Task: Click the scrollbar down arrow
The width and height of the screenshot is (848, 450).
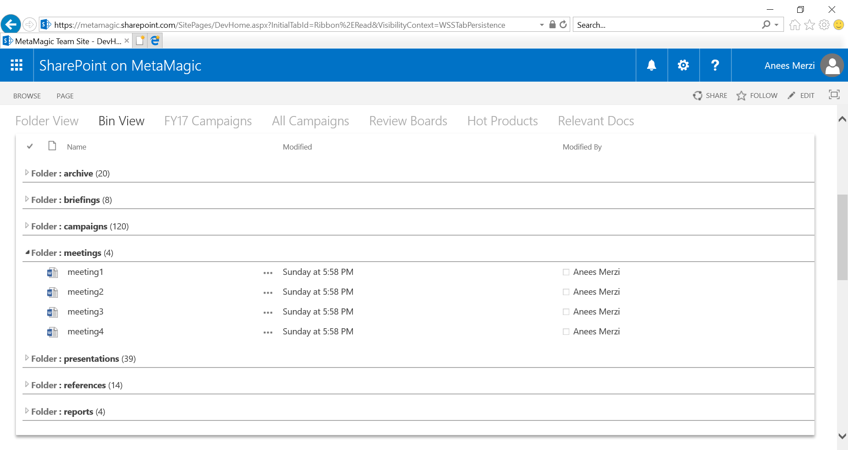Action: click(842, 436)
